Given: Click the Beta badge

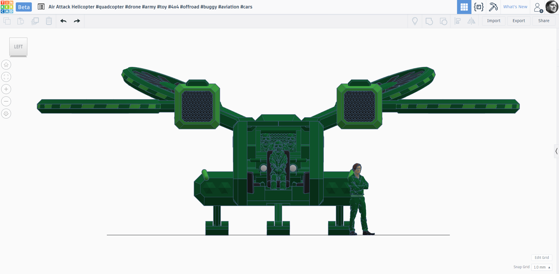Looking at the screenshot, I should pyautogui.click(x=24, y=7).
